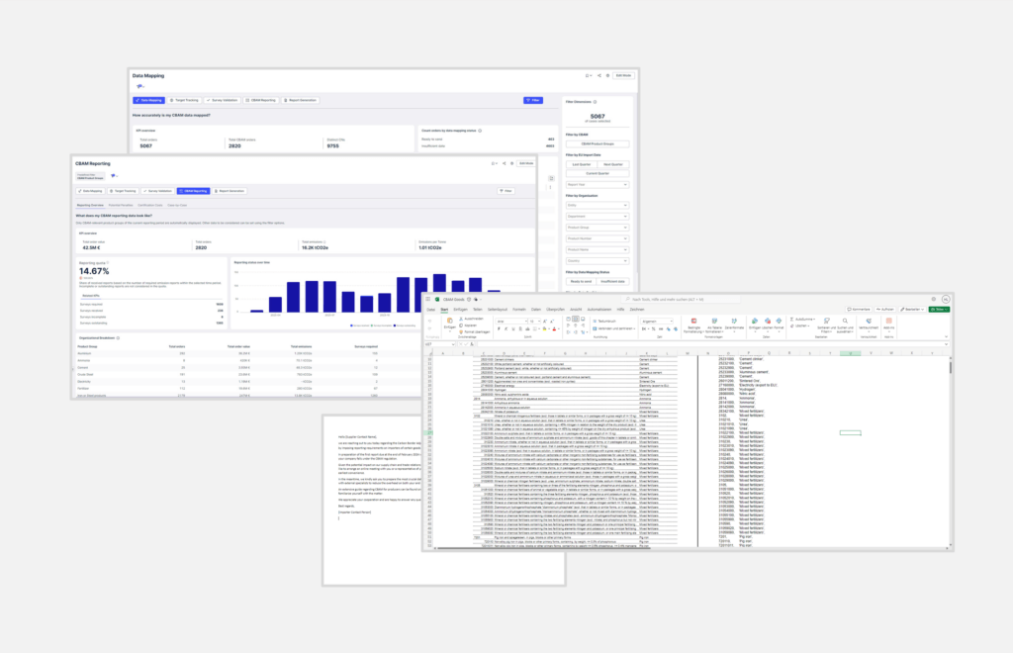Open the Data Mapping tab in Data Mapping window
The height and width of the screenshot is (653, 1013).
tap(148, 100)
